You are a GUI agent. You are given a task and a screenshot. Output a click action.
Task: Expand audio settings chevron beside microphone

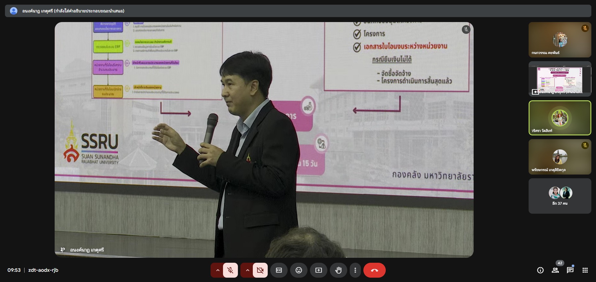(217, 270)
